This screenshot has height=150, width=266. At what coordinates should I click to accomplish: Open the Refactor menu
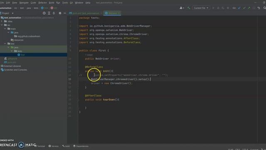[x=42, y=3]
